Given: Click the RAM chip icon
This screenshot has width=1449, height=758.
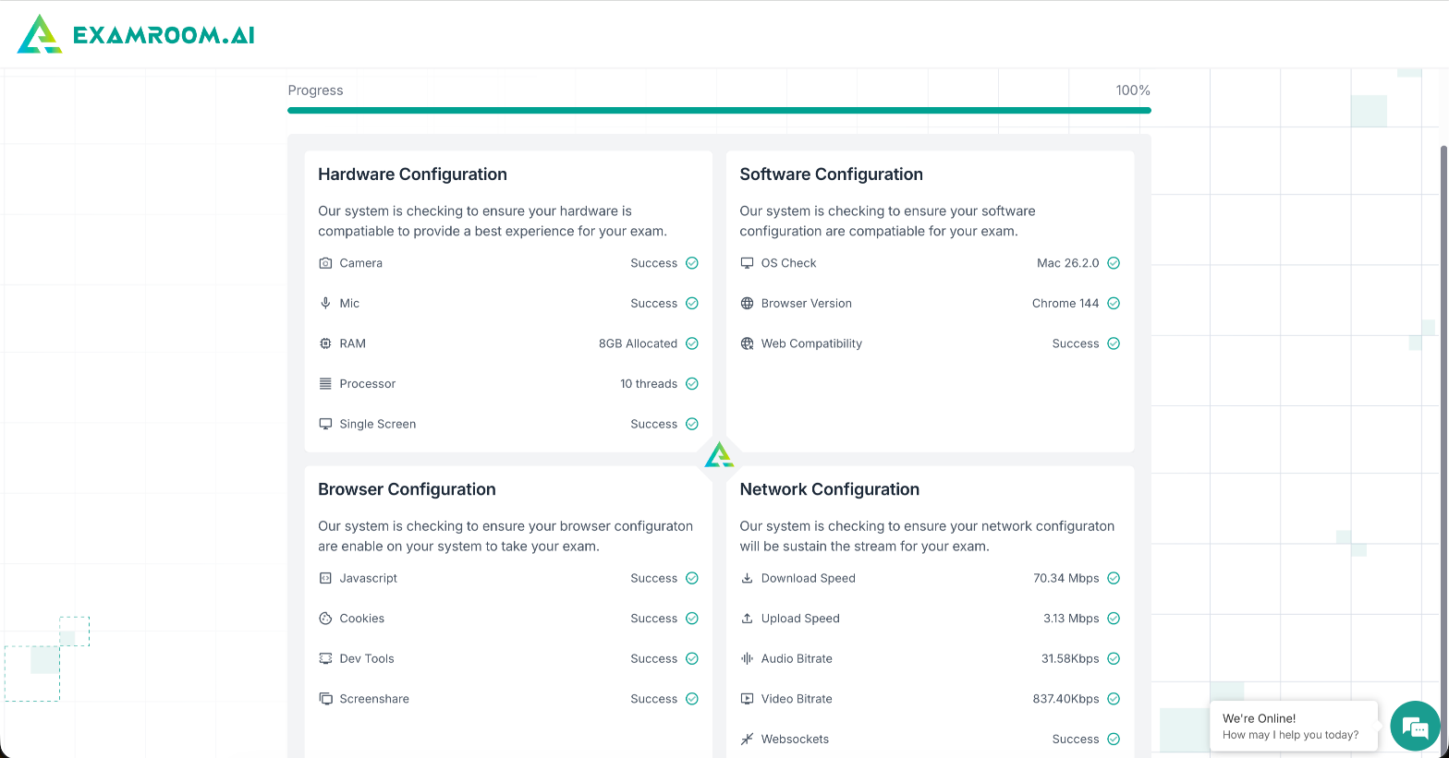Looking at the screenshot, I should coord(325,343).
